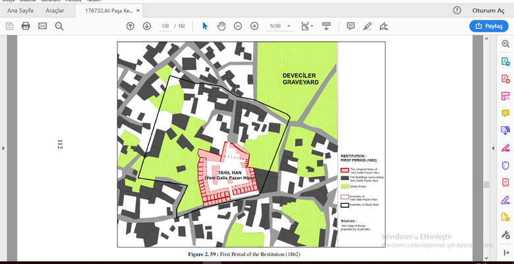Click the email envelope icon
The image size is (514, 264).
pos(43,26)
